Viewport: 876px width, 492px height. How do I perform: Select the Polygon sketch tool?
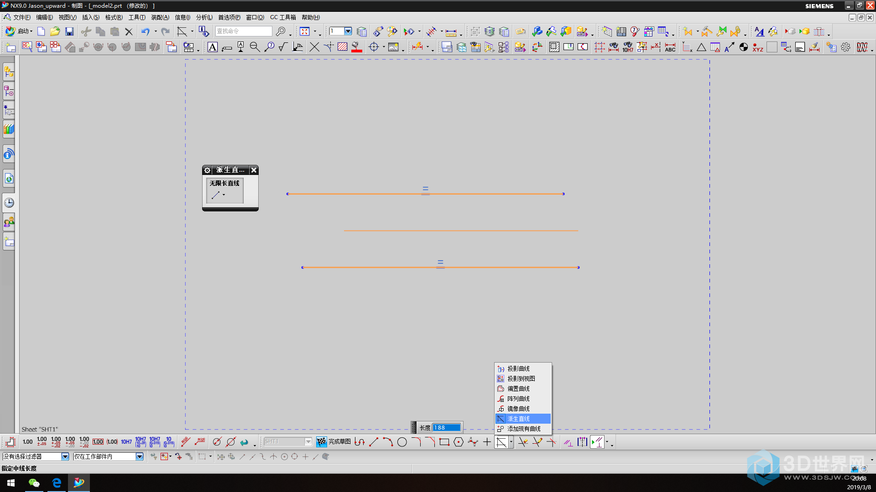pyautogui.click(x=459, y=442)
